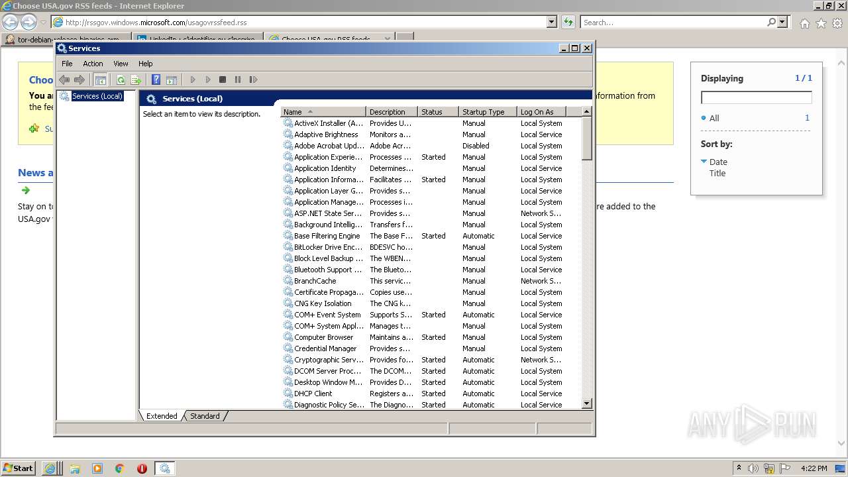Sort the feed by Date

(x=718, y=162)
